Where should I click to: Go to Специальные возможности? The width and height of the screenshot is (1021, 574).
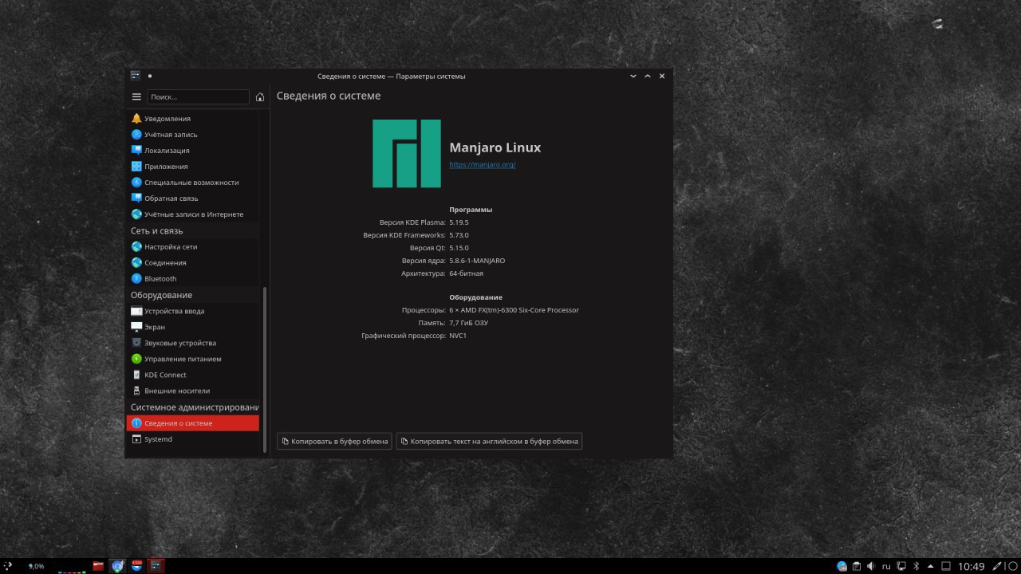[x=193, y=183]
